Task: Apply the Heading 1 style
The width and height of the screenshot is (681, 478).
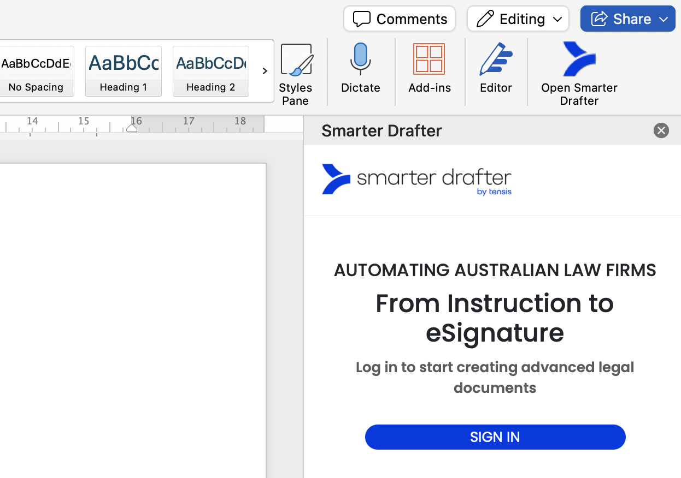Action: (x=124, y=71)
